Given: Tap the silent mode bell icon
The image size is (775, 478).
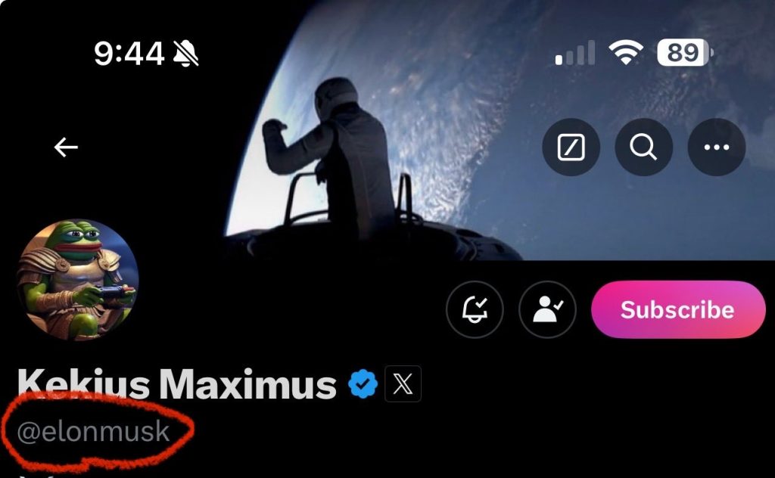Looking at the screenshot, I should pos(186,54).
